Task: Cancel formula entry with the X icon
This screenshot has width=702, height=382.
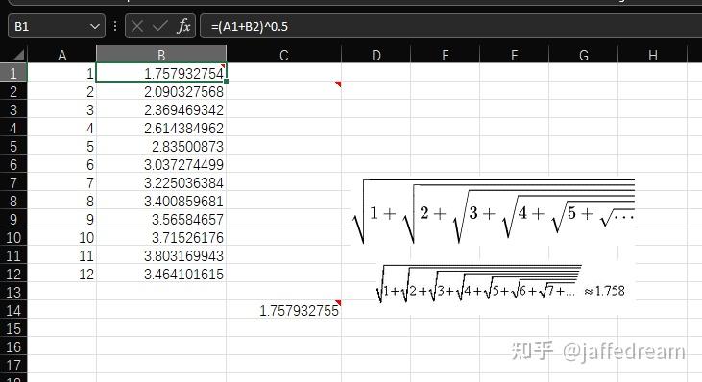Action: point(137,26)
